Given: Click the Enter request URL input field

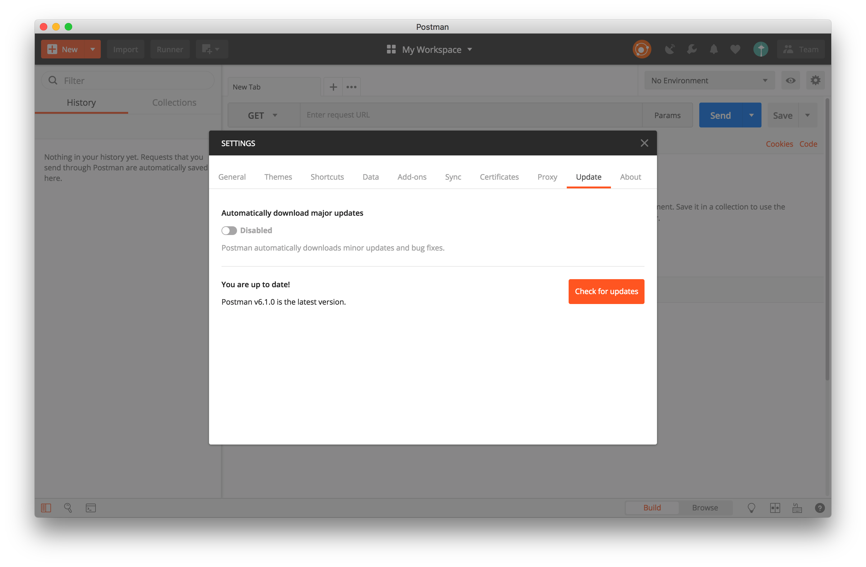Looking at the screenshot, I should click(x=468, y=114).
